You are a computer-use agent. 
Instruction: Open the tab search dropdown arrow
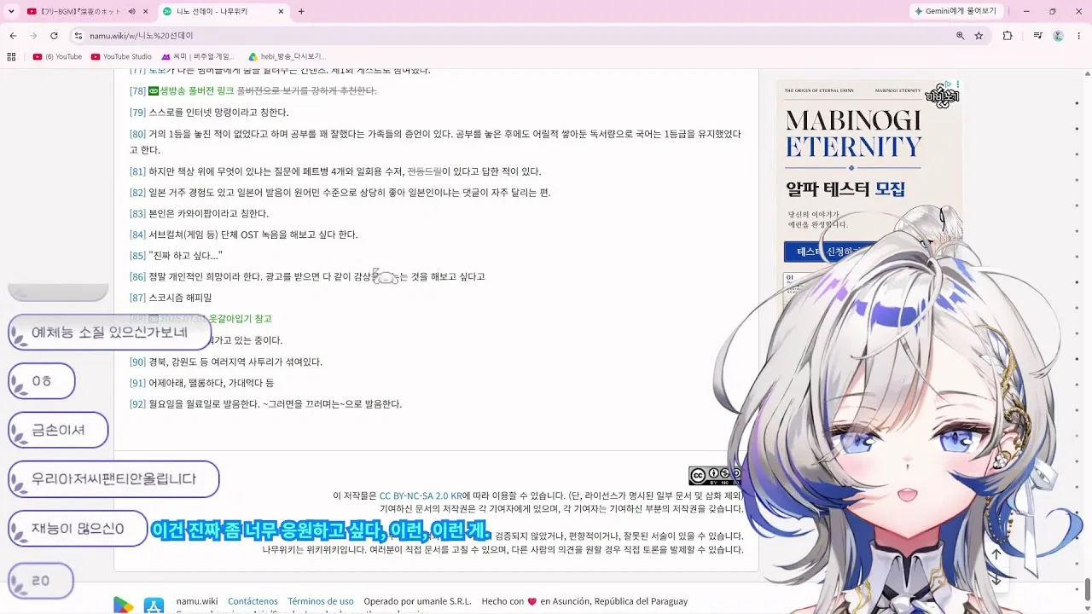pos(11,11)
